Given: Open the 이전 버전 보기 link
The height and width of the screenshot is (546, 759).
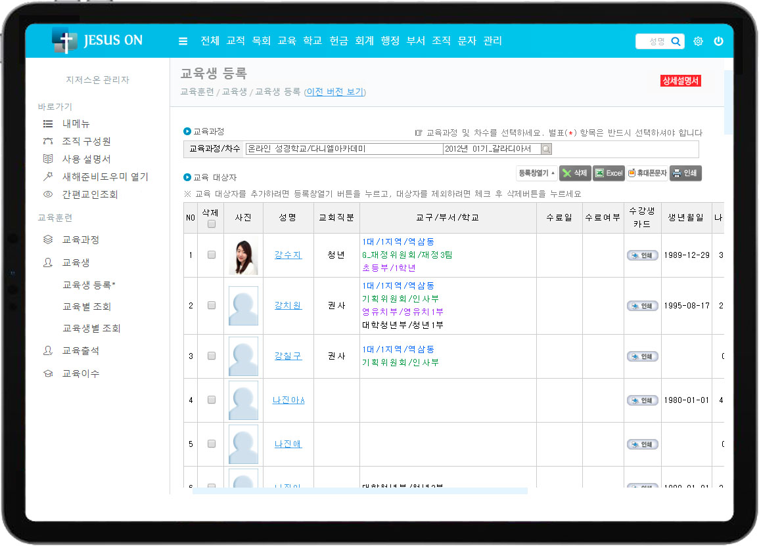Looking at the screenshot, I should click(x=334, y=92).
